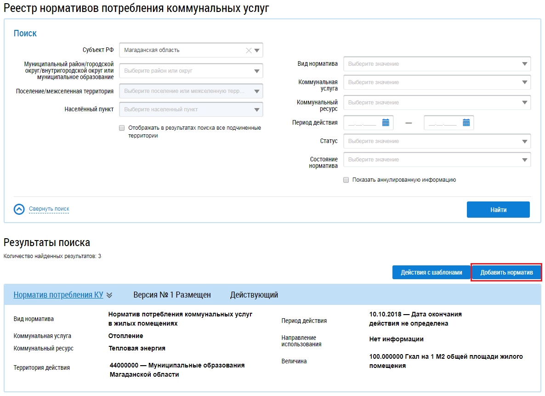The width and height of the screenshot is (545, 396).
Task: Open Муниципальный район dropdown list
Action: point(256,71)
